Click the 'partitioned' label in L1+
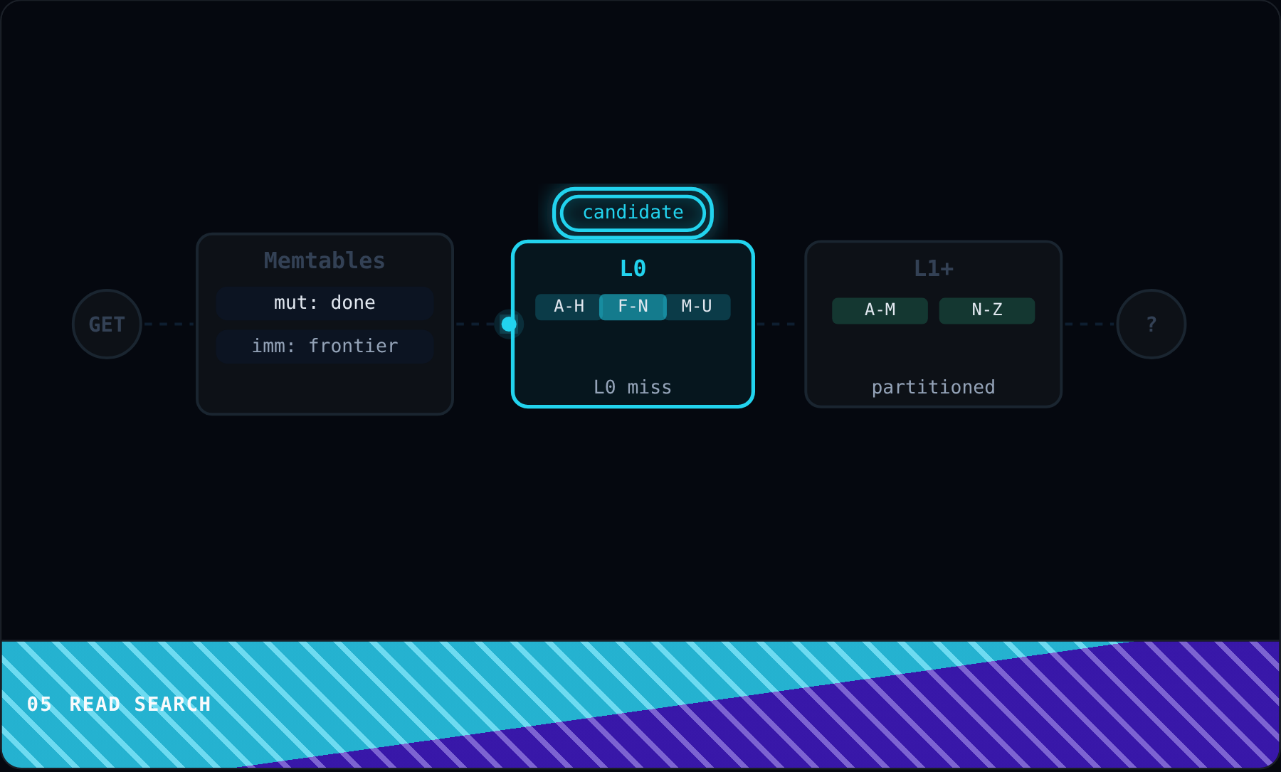The width and height of the screenshot is (1281, 772). click(933, 387)
